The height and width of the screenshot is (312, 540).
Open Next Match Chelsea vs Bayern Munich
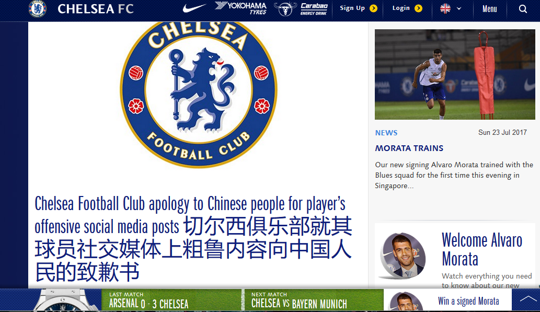tap(314, 300)
